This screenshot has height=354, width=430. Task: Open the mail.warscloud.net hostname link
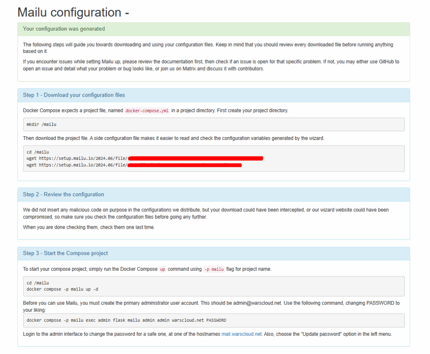pyautogui.click(x=241, y=334)
